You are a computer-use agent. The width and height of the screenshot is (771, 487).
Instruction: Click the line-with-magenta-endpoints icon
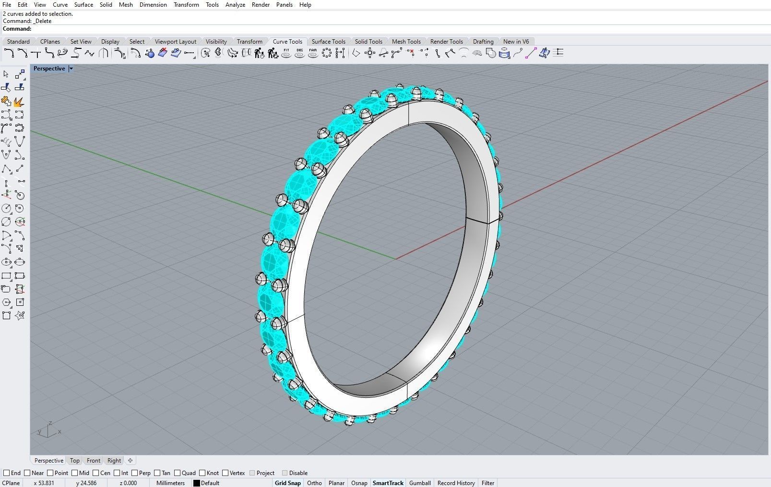coord(530,53)
